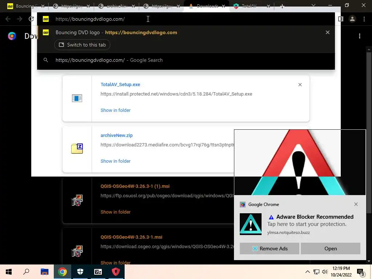Viewport: 372px width, 279px height.
Task: Open the TotalAV_Setup.exe download link
Action: tap(120, 84)
